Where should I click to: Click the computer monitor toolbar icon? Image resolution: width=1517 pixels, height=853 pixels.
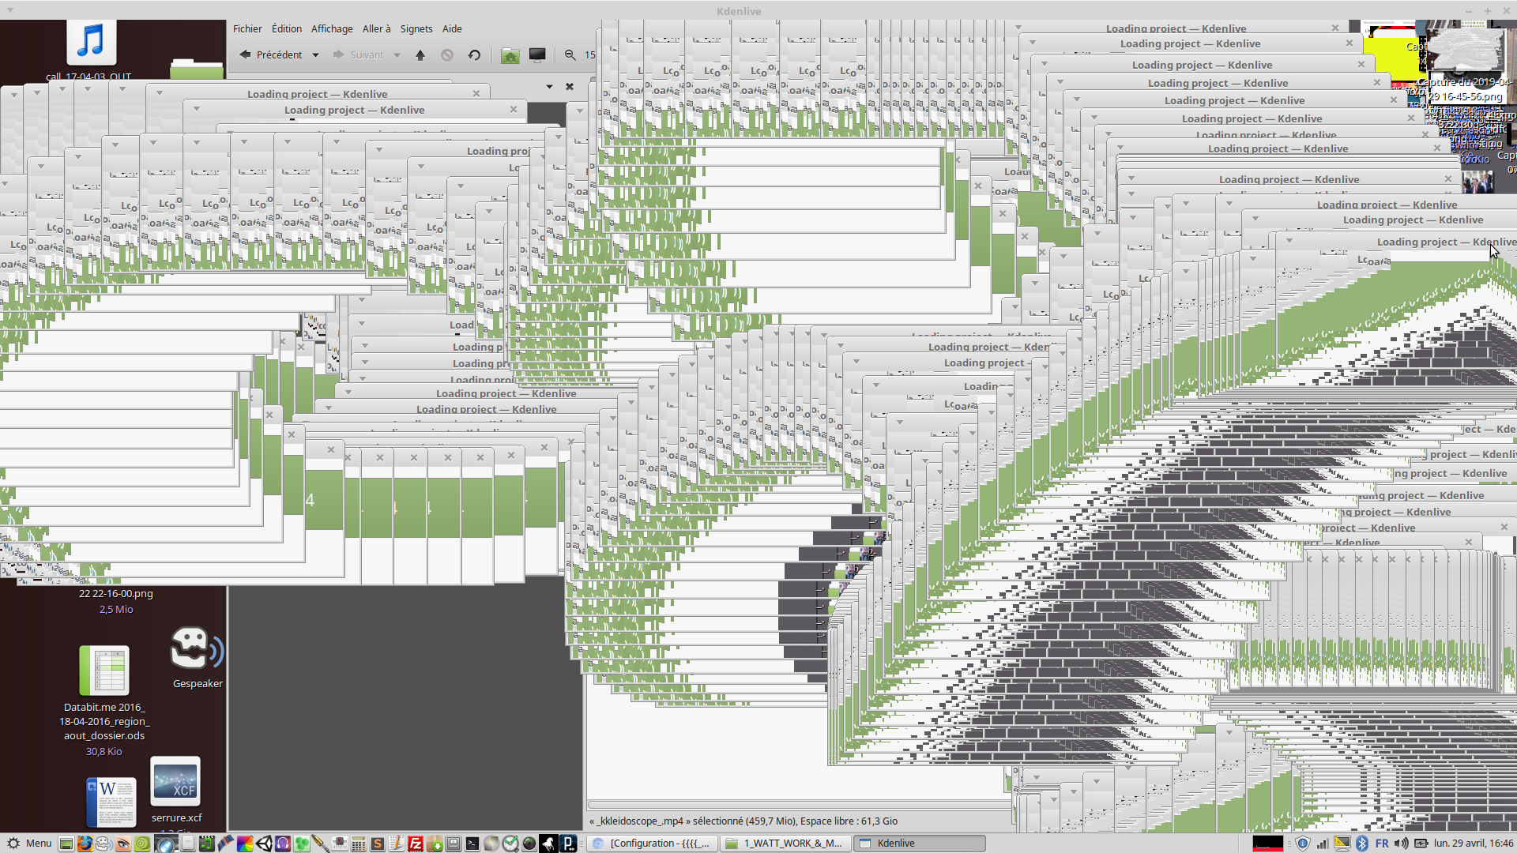coord(537,55)
